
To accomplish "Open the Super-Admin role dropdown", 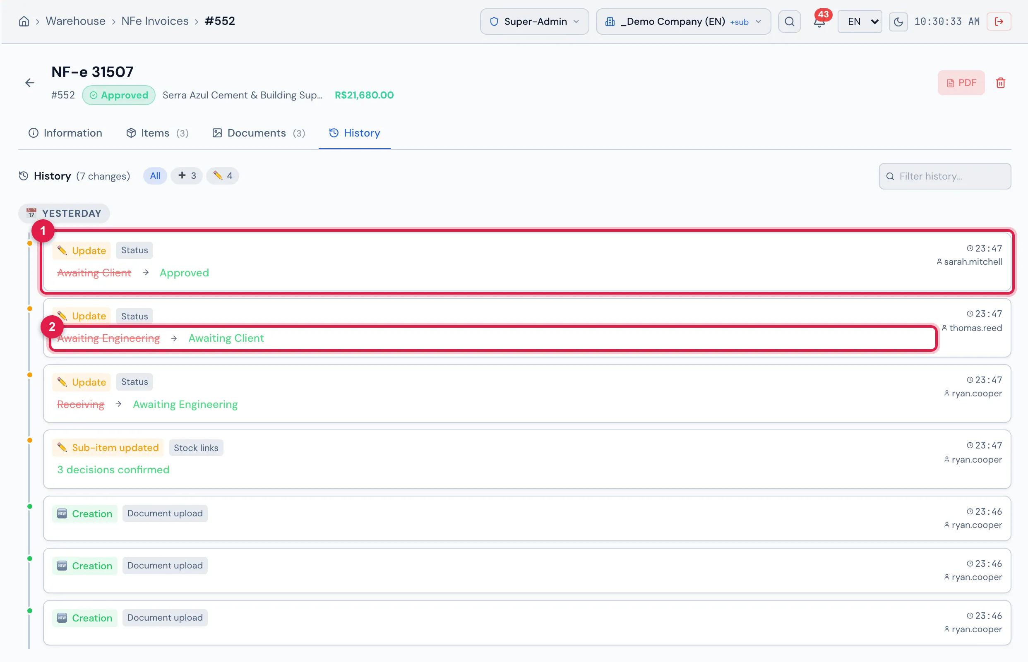I will (534, 22).
